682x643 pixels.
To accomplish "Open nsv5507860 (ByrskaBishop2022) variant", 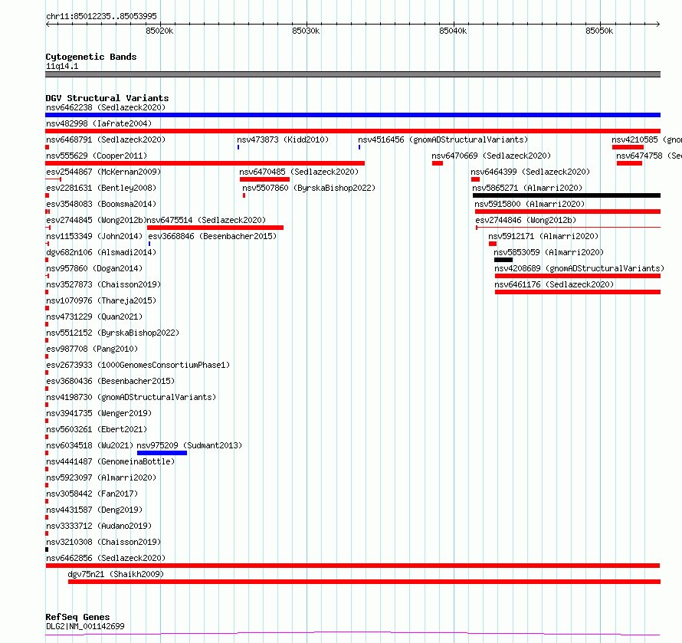I will pos(309,188).
